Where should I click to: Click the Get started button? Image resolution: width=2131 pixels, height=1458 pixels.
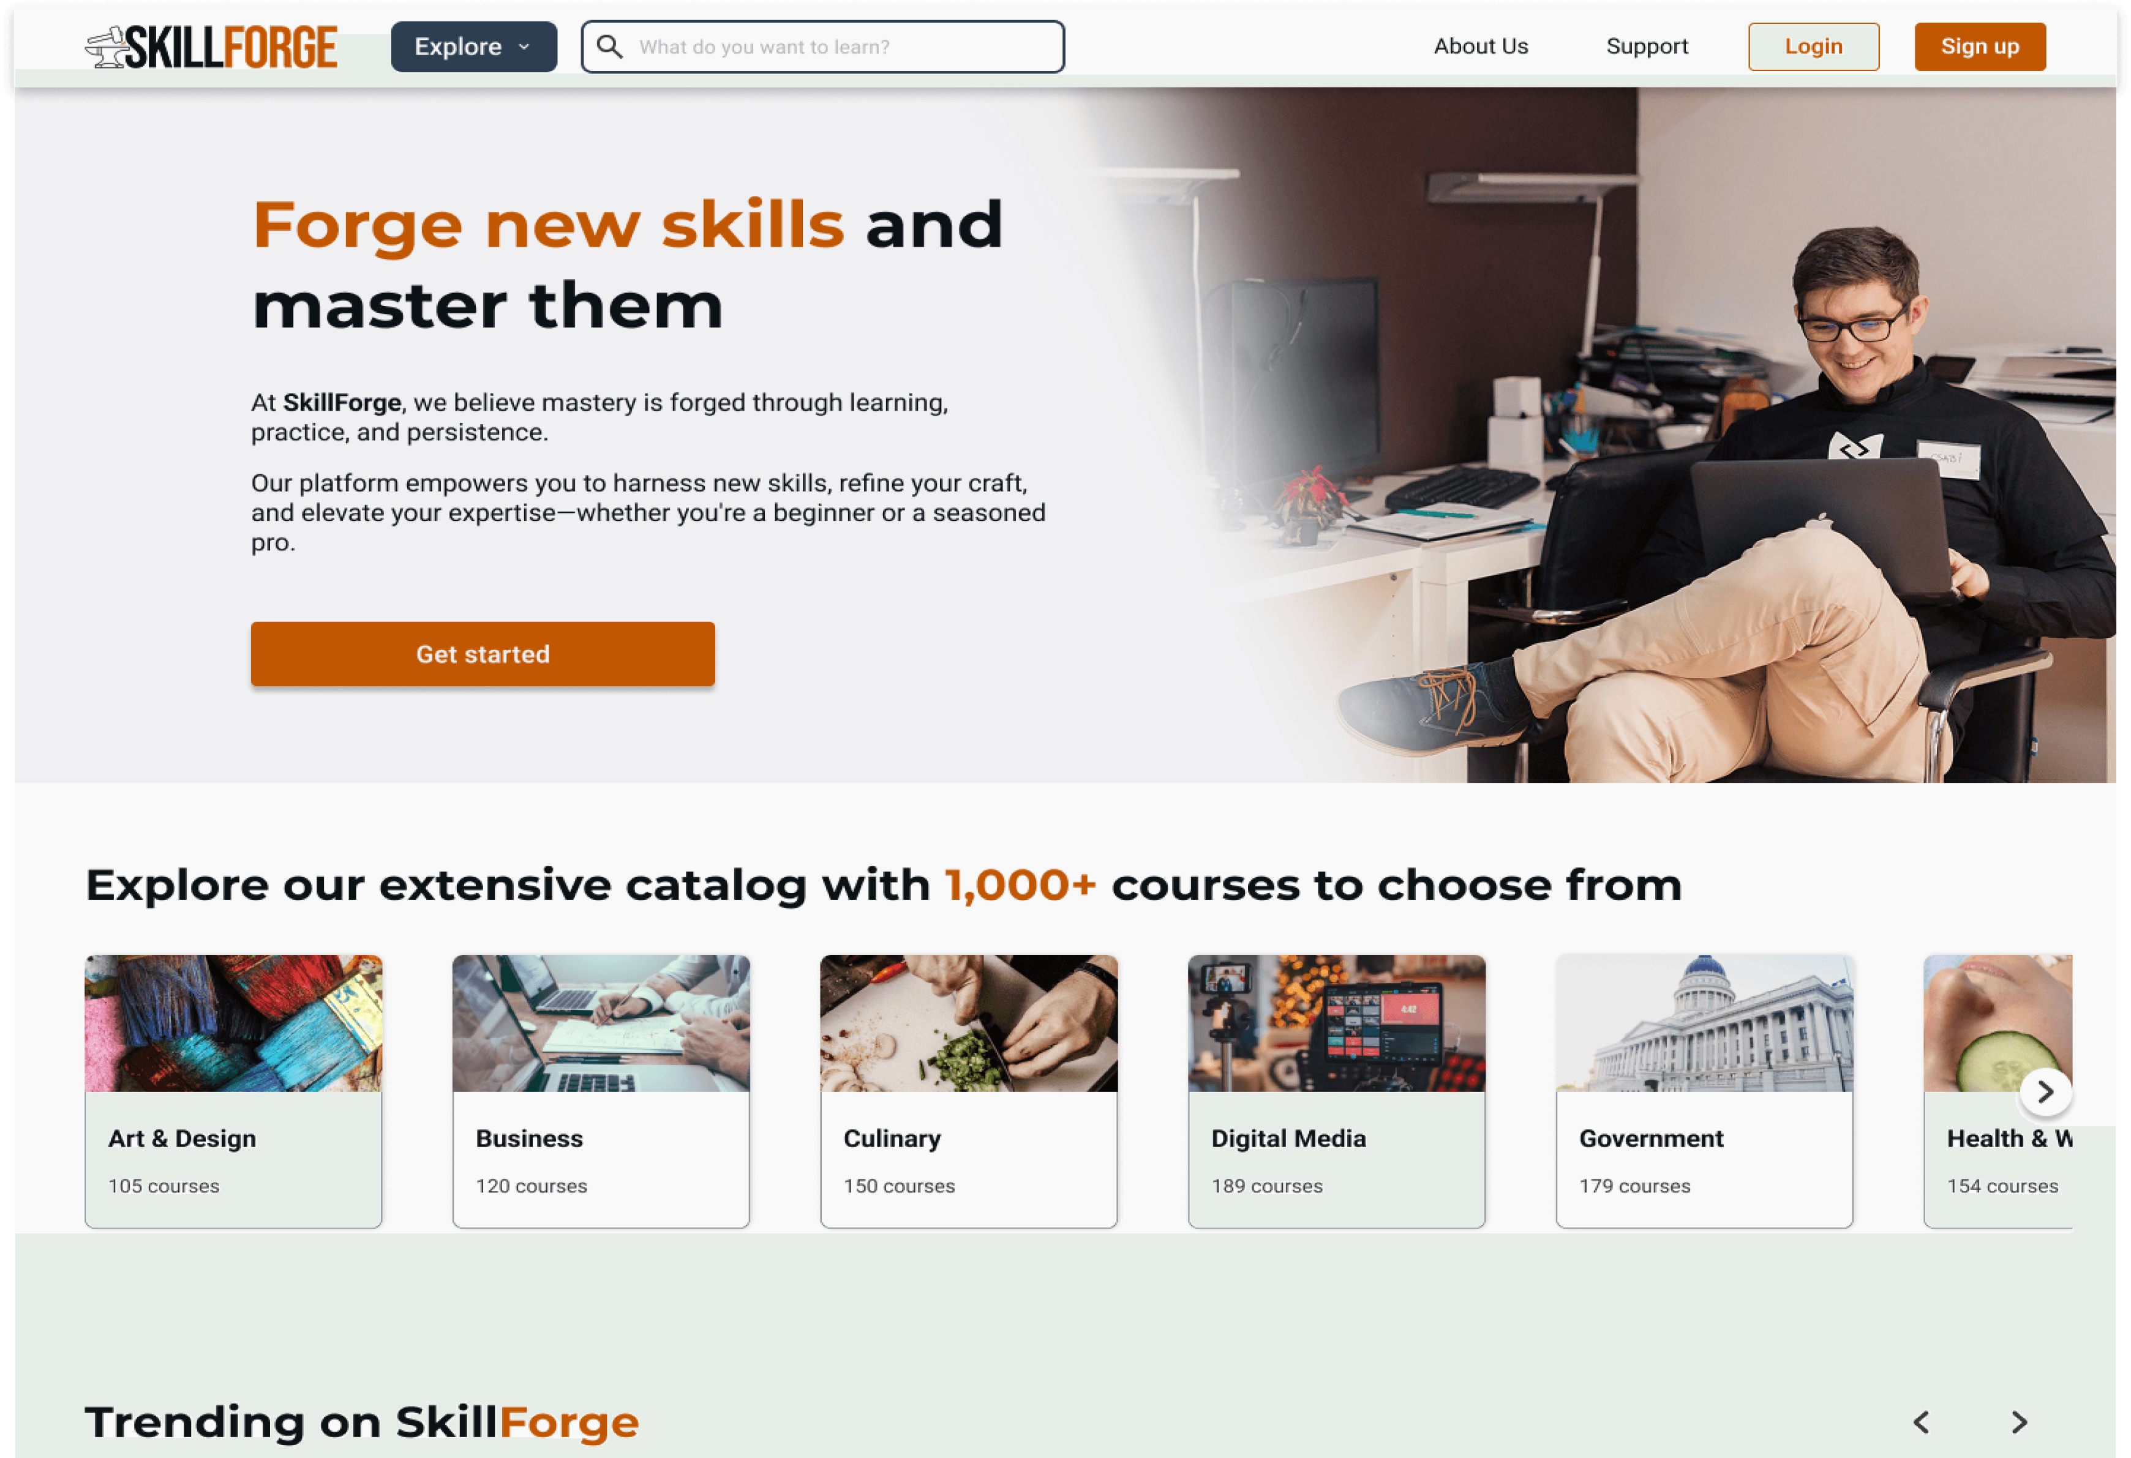tap(483, 653)
